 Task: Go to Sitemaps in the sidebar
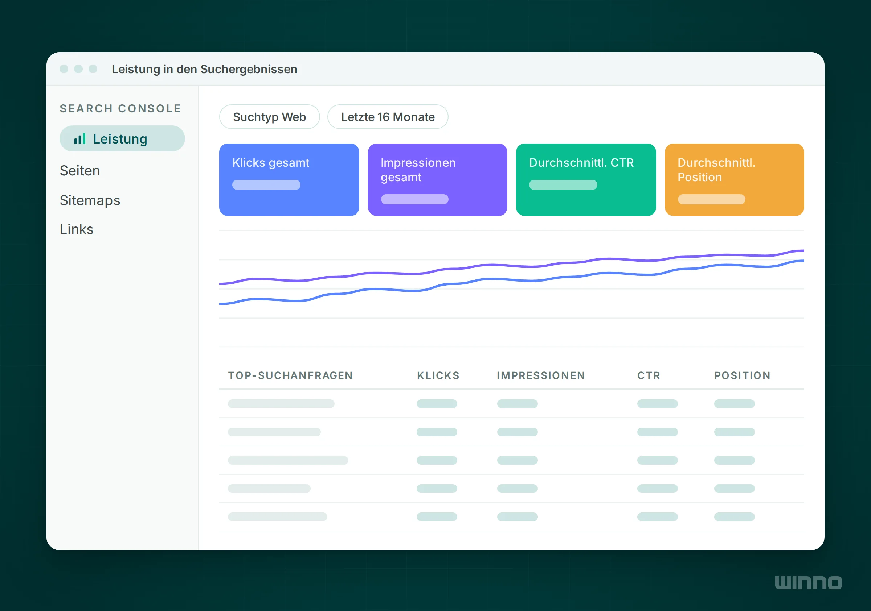(x=90, y=200)
